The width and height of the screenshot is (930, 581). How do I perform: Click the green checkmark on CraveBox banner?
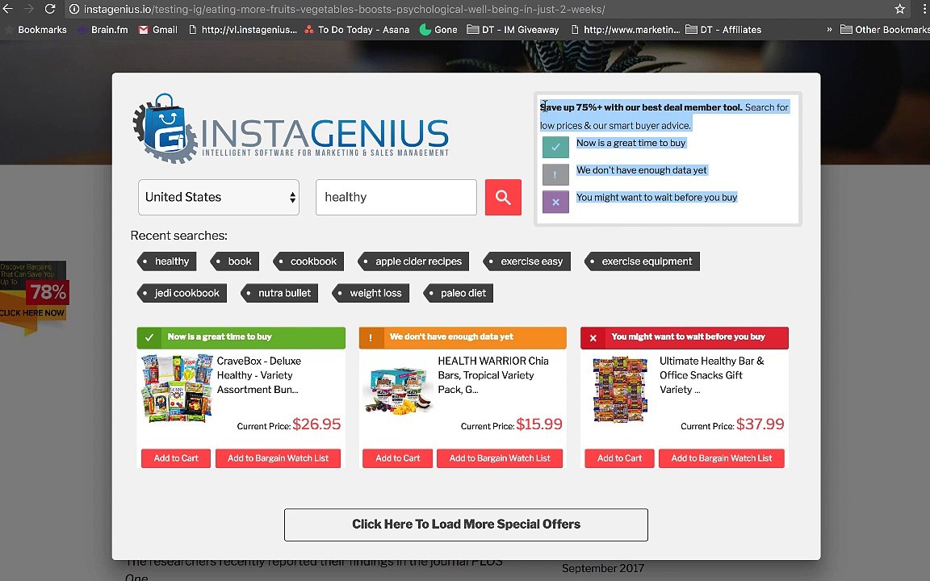149,337
